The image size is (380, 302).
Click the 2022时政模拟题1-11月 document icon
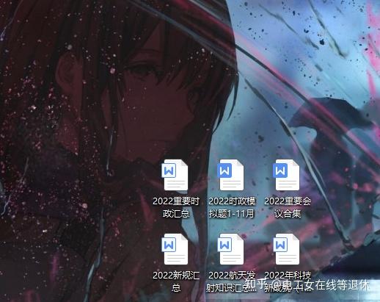click(x=230, y=175)
